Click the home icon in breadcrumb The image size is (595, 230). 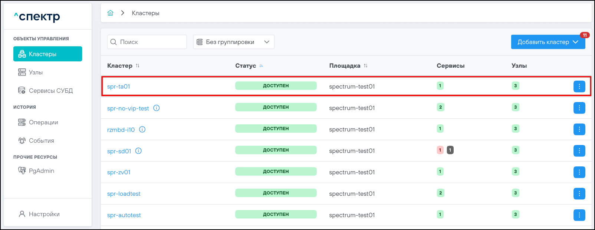[110, 13]
